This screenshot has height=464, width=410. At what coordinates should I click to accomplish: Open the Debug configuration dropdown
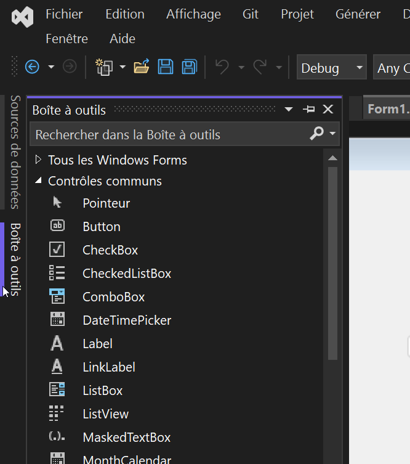coord(331,68)
